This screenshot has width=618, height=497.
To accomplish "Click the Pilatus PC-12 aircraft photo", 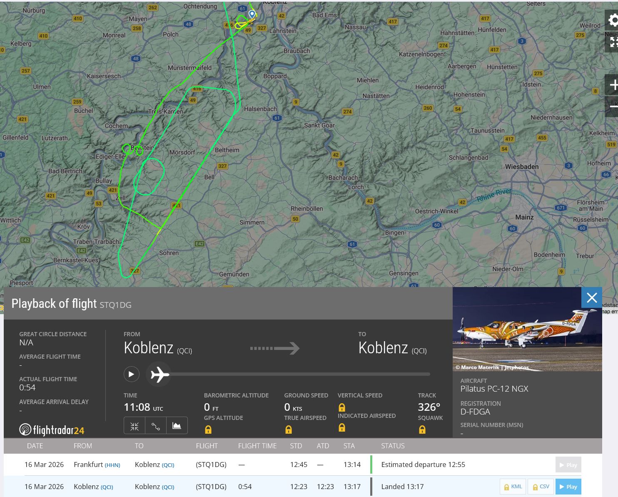I will [527, 329].
